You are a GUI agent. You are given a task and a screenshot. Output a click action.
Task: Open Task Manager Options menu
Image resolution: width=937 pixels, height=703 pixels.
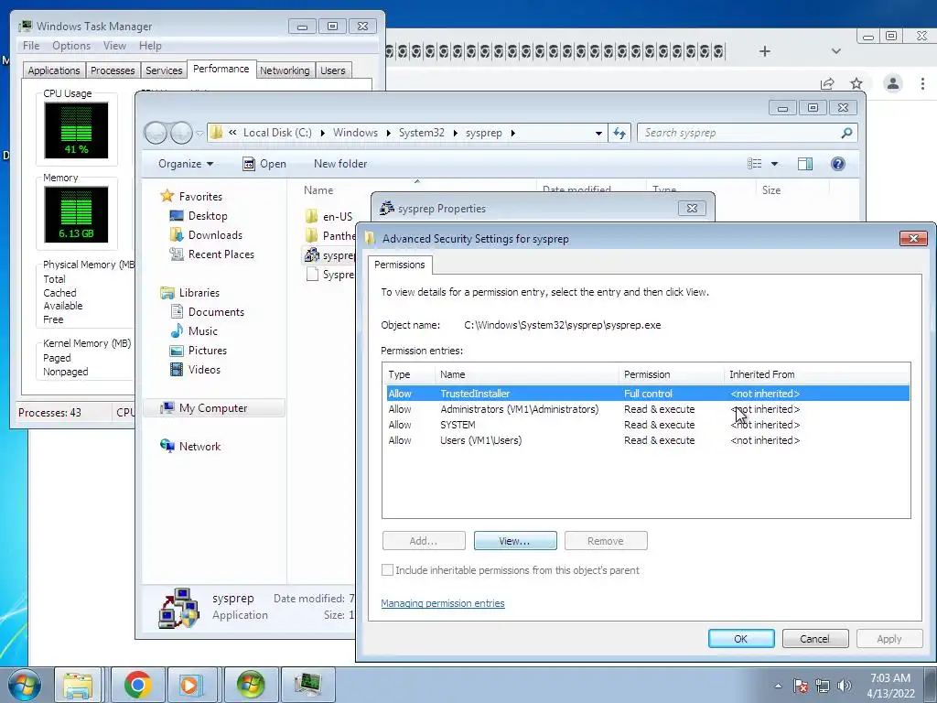[x=71, y=46]
